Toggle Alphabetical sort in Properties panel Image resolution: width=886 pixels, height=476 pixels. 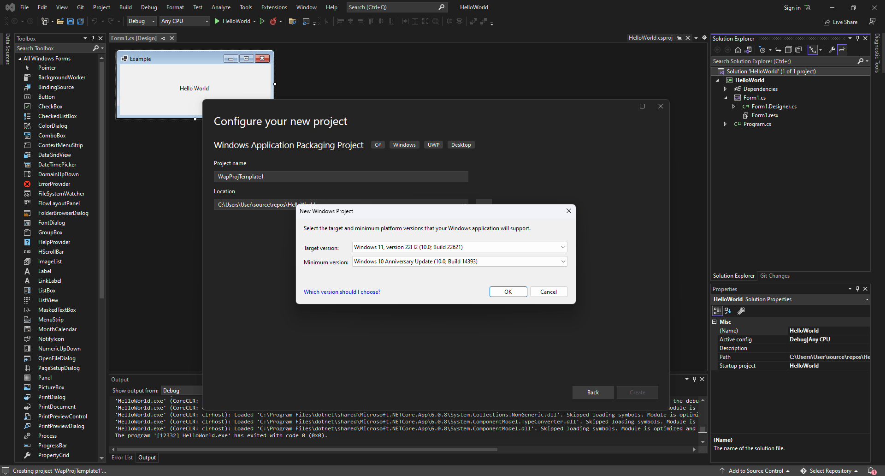[728, 311]
